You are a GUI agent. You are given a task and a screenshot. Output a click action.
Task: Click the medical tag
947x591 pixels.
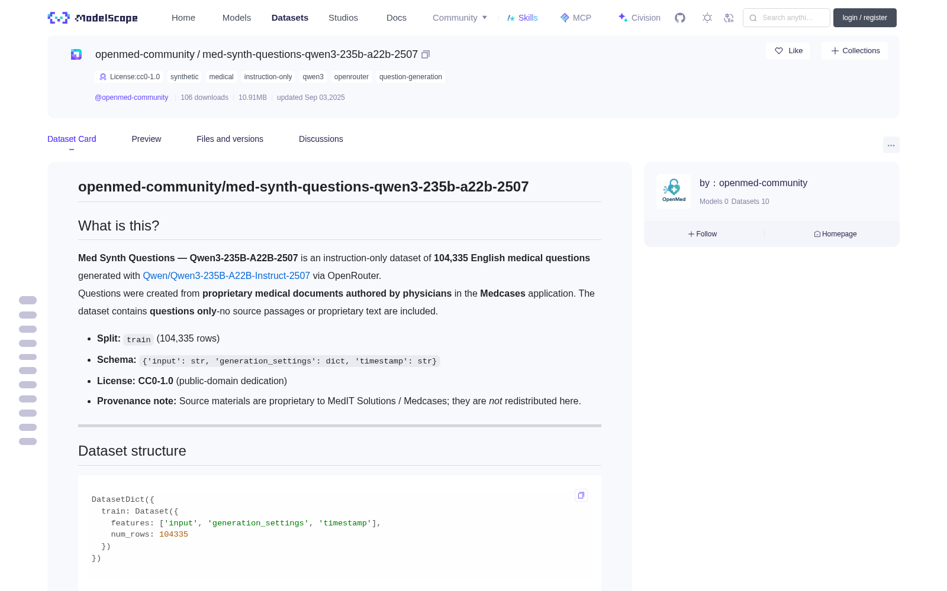tap(221, 77)
